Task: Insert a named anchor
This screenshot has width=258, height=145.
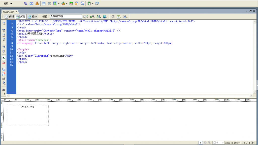Action: (x=37, y=4)
